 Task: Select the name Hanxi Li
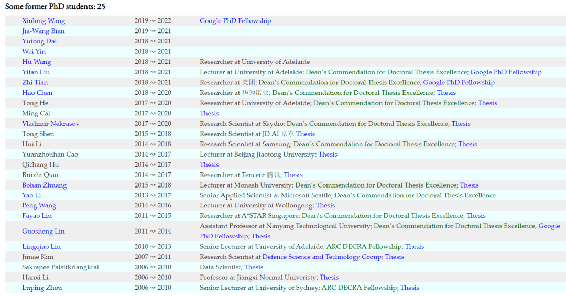[x=35, y=278]
